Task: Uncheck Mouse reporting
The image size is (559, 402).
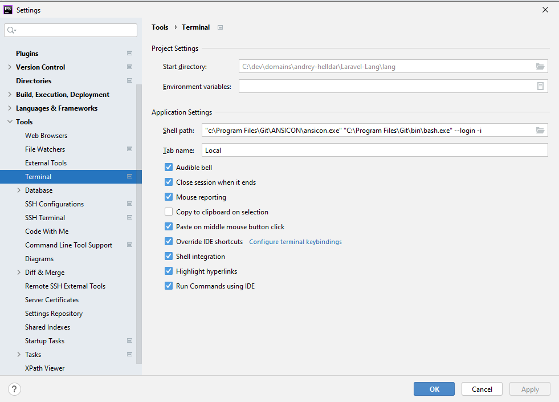Action: [x=169, y=197]
